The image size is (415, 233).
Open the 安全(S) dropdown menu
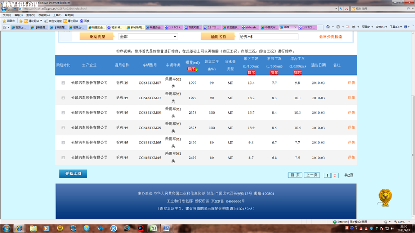[x=381, y=27]
